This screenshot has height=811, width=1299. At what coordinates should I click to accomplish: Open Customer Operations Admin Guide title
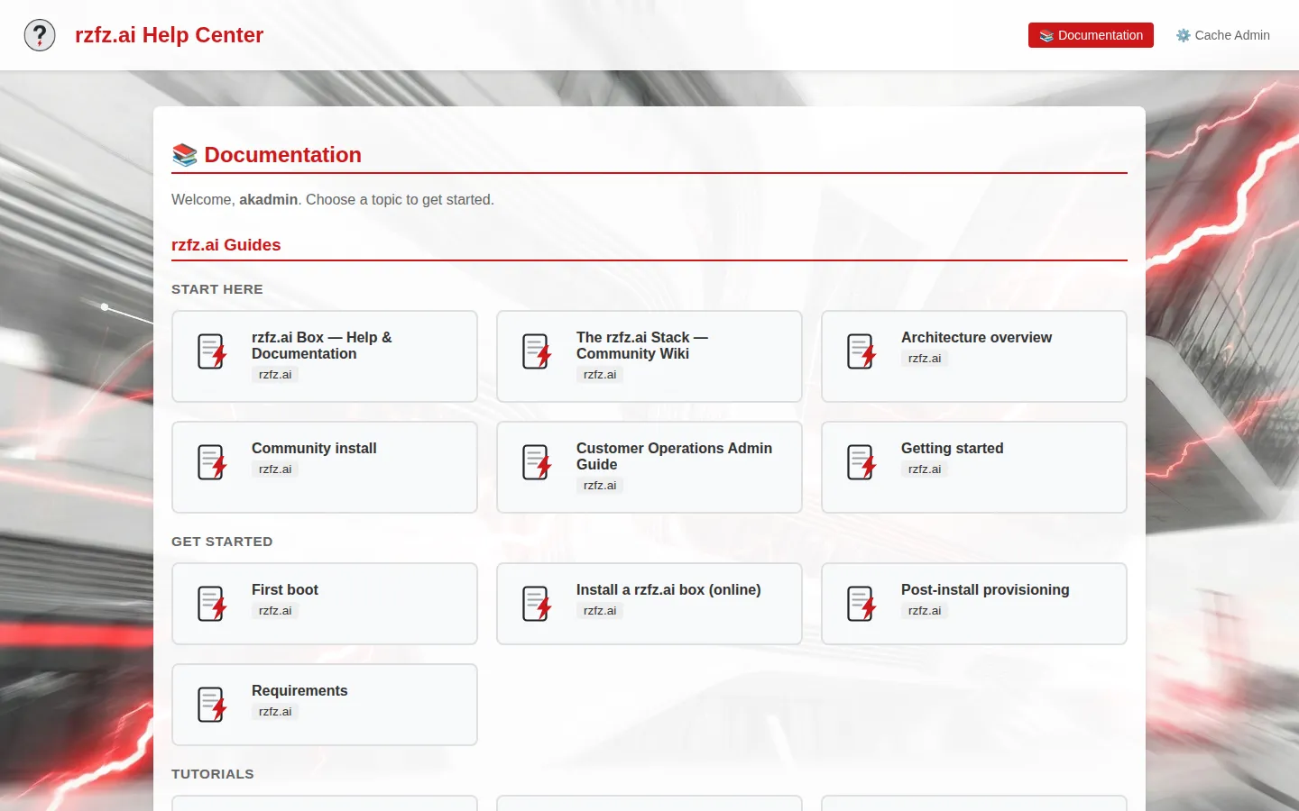[x=674, y=456]
